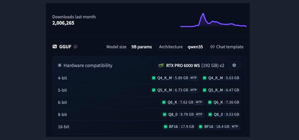Click the Downloads last month label

pyautogui.click(x=74, y=17)
